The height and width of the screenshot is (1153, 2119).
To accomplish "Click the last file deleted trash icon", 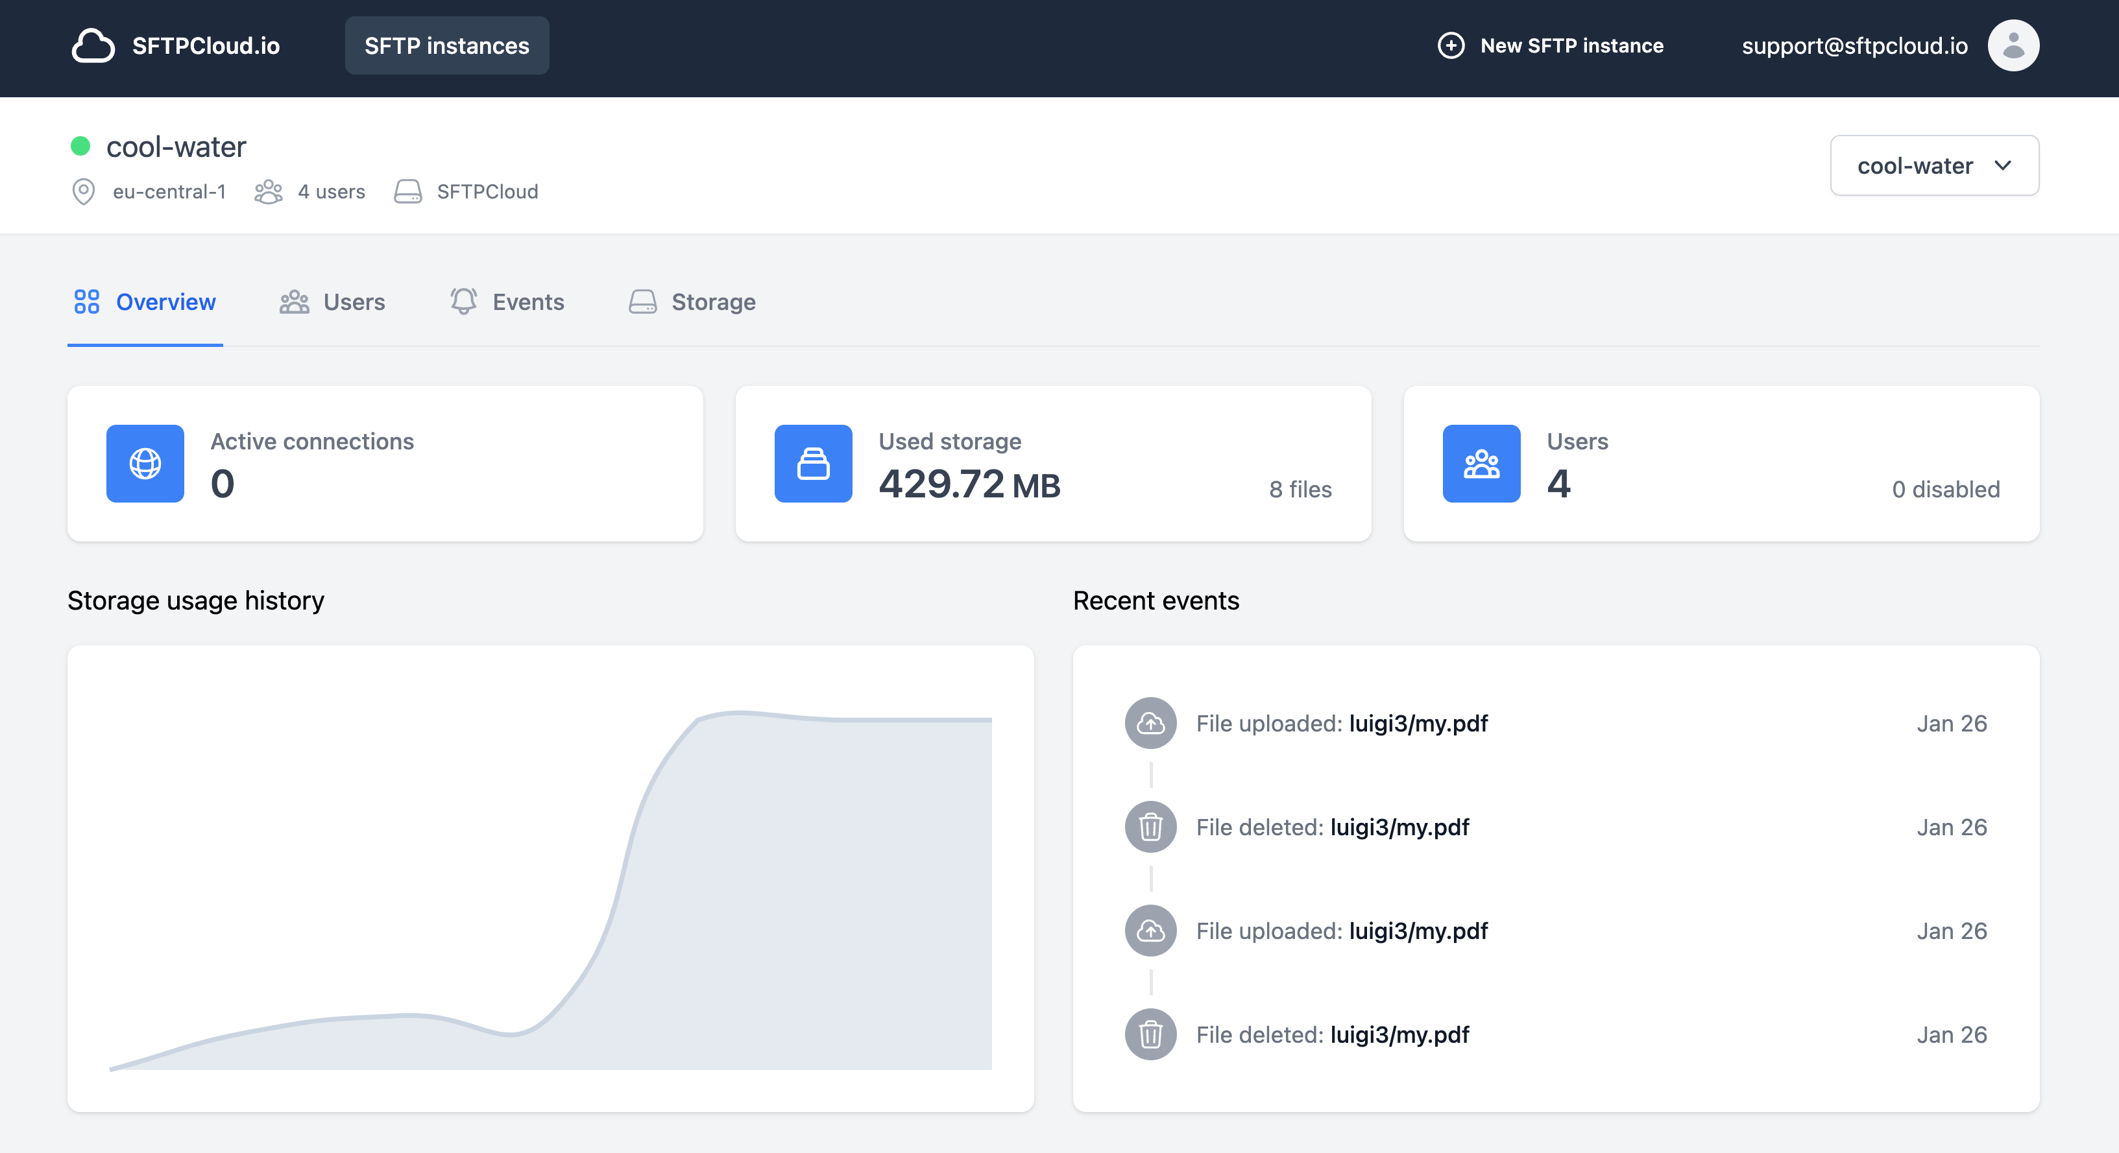I will tap(1150, 1034).
